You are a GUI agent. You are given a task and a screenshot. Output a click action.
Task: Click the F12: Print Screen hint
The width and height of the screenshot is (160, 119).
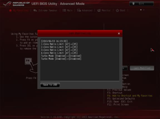tap(118, 105)
